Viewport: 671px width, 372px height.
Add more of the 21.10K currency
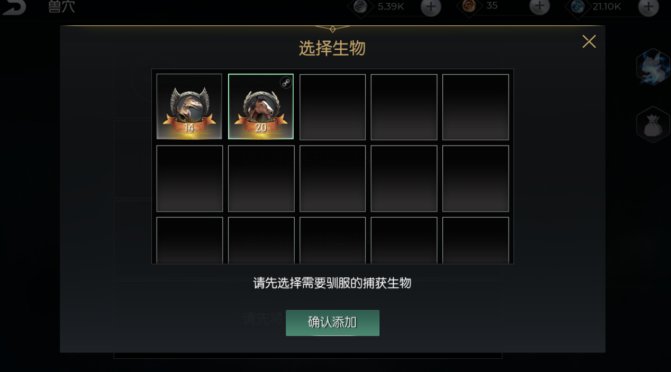648,7
